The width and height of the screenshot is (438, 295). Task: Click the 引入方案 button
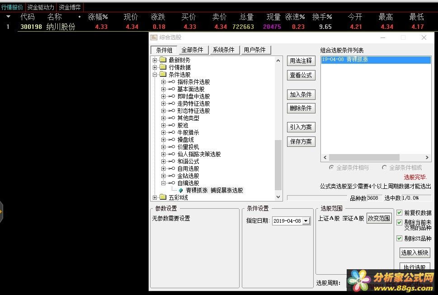coord(301,127)
